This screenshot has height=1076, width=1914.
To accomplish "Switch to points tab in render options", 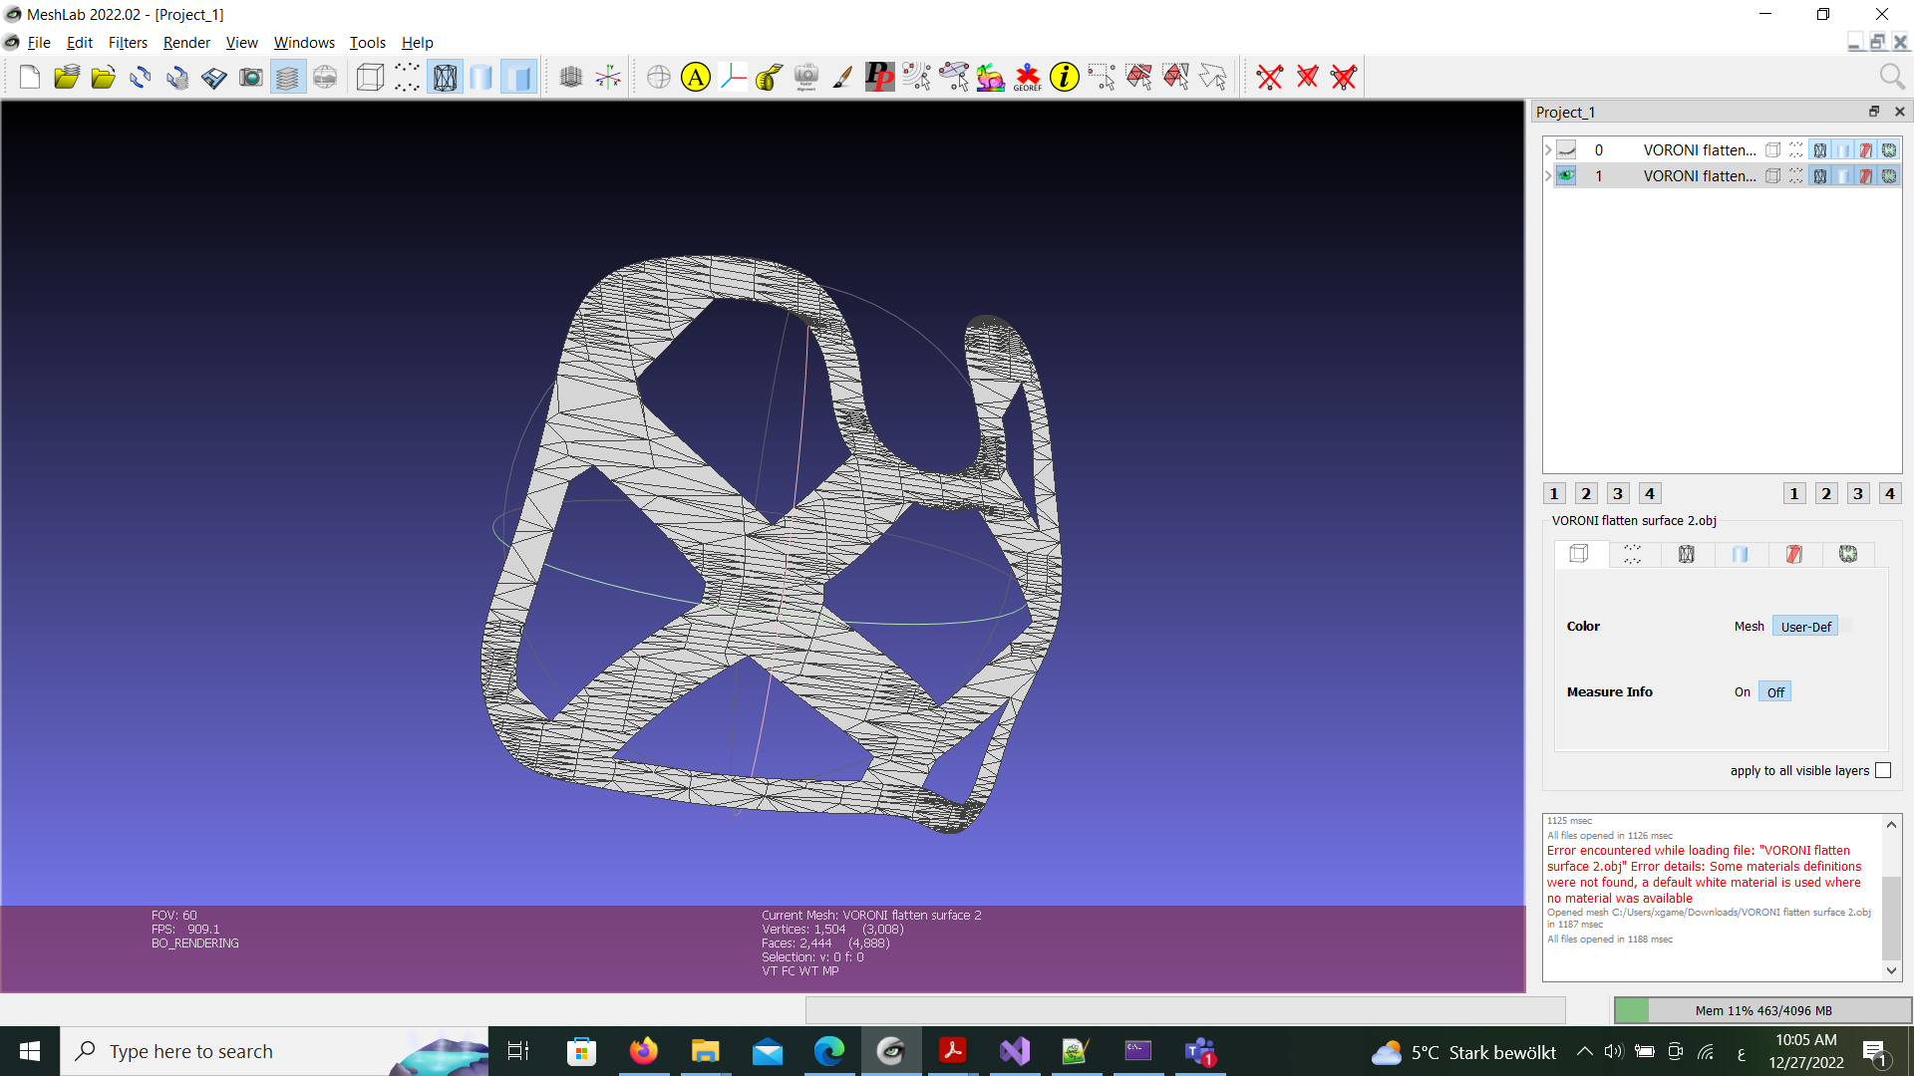I will tap(1632, 554).
